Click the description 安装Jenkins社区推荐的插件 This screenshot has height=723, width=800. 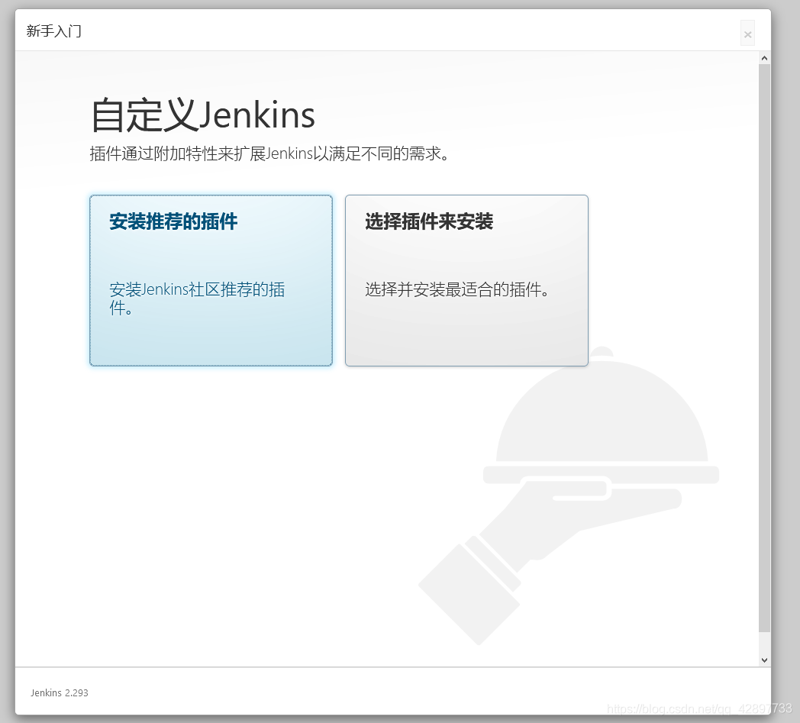coord(197,299)
